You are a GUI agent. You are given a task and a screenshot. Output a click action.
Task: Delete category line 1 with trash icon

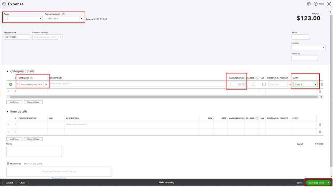click(x=322, y=84)
